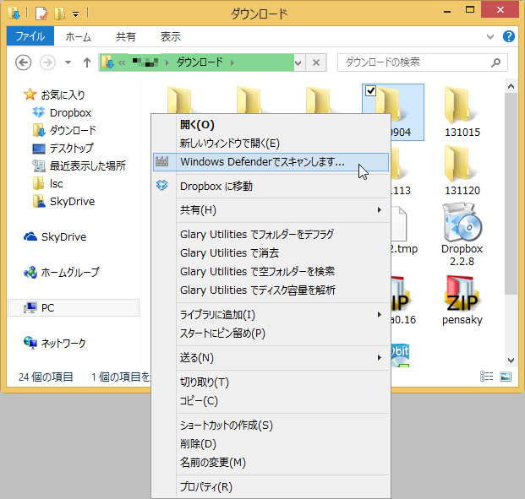525x499 pixels.
Task: Open the lsc folder in favorites
Action: pyautogui.click(x=47, y=183)
